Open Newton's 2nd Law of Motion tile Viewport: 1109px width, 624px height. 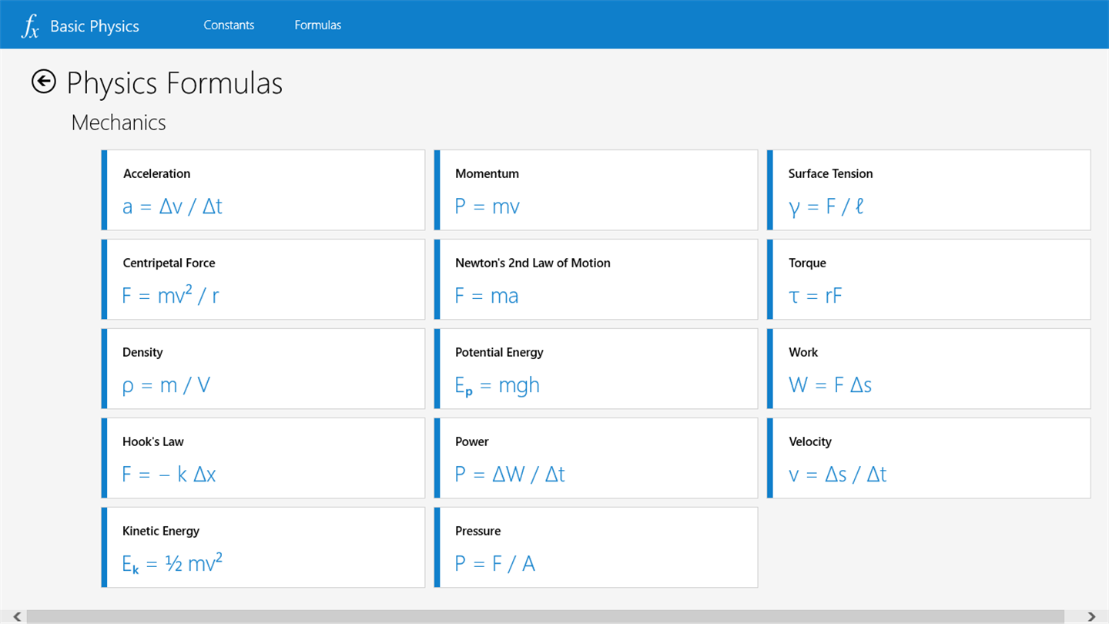596,280
